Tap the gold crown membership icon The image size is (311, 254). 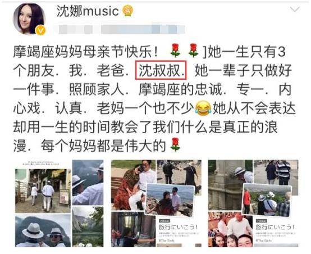click(127, 11)
